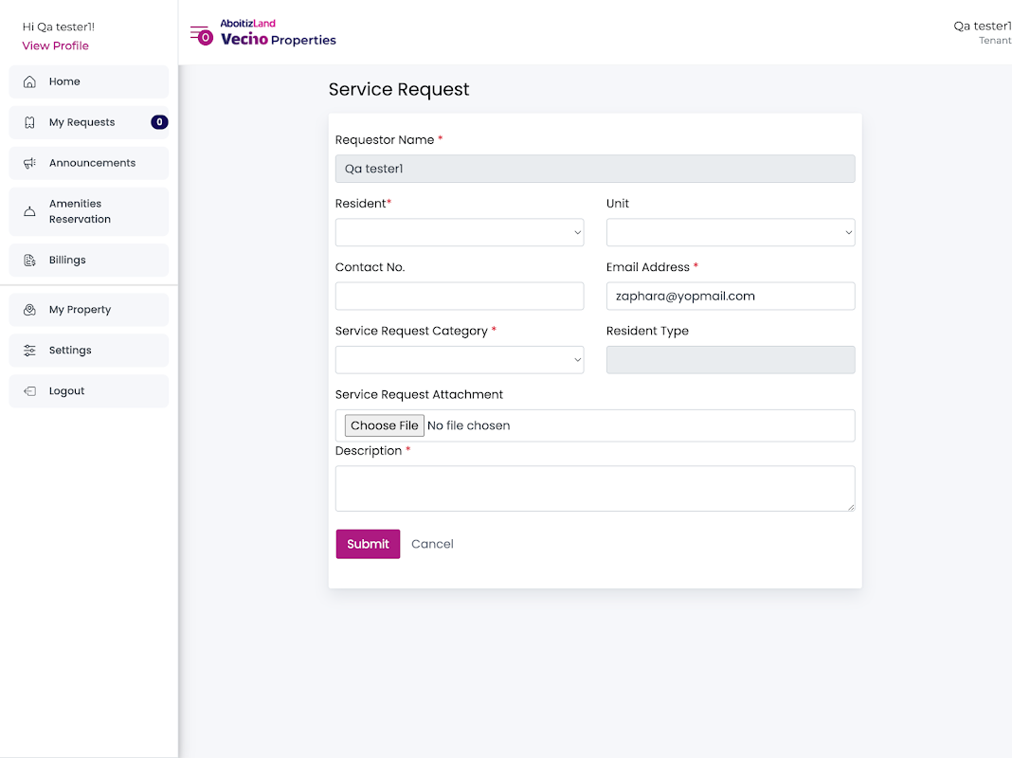Image resolution: width=1012 pixels, height=758 pixels.
Task: Click the "Service Request Attachment" label
Action: pyautogui.click(x=419, y=394)
